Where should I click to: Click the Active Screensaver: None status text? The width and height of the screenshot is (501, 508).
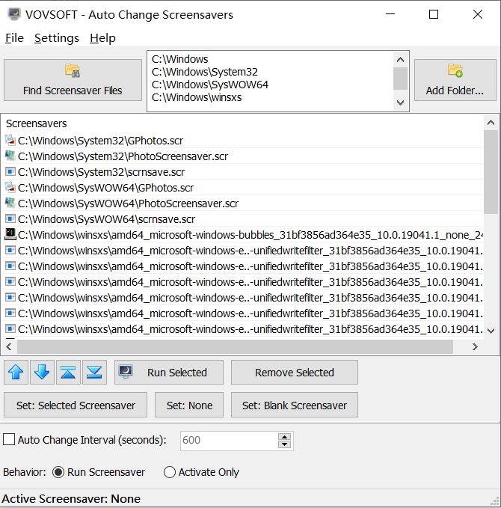click(x=71, y=498)
